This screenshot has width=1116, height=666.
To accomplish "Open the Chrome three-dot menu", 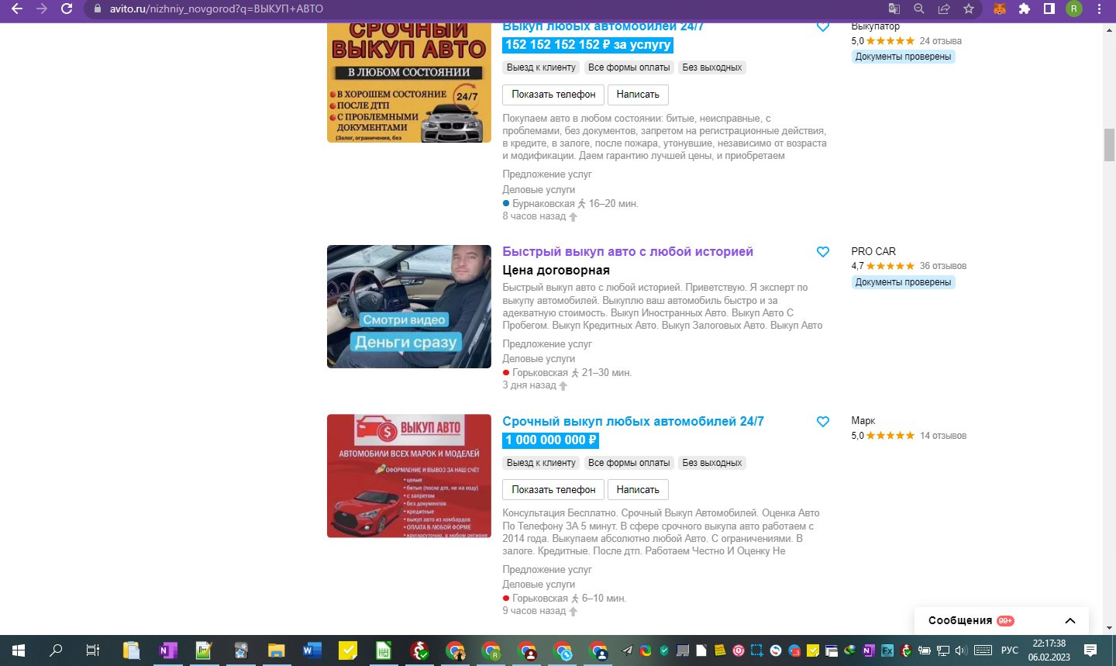I will coord(1099,9).
